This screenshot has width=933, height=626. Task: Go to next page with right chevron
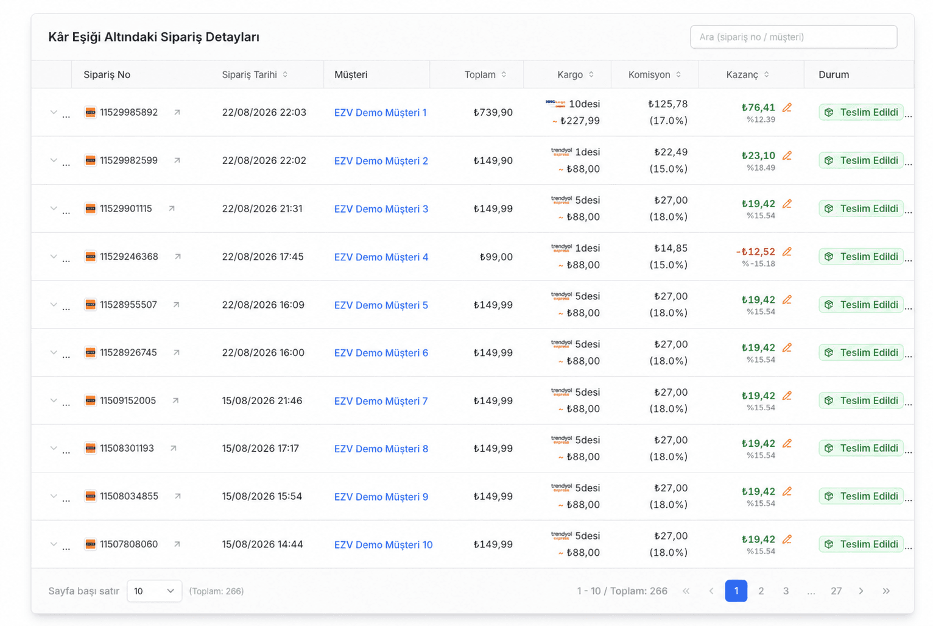pyautogui.click(x=861, y=591)
